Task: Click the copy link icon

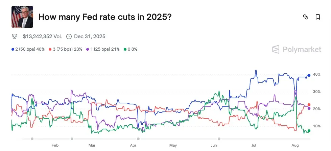Action: coord(306,17)
